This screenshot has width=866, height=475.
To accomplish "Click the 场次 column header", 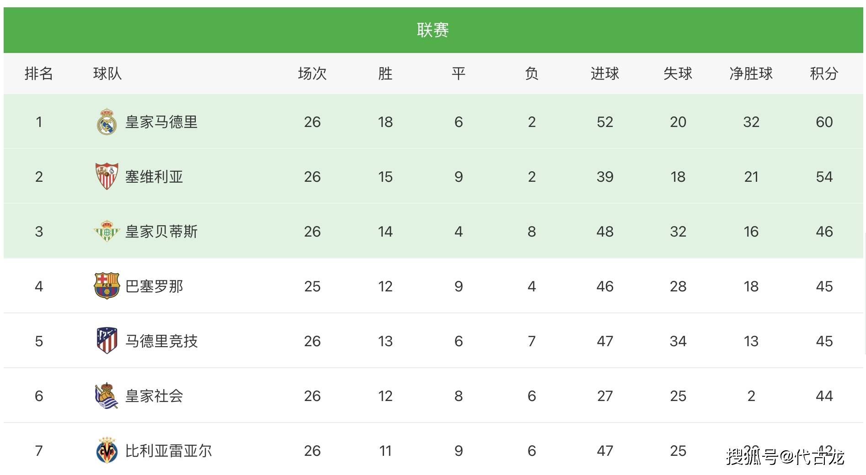I will [312, 74].
